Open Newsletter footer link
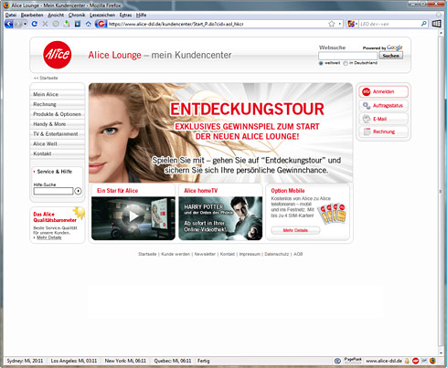Image resolution: width=447 pixels, height=368 pixels. pyautogui.click(x=205, y=254)
